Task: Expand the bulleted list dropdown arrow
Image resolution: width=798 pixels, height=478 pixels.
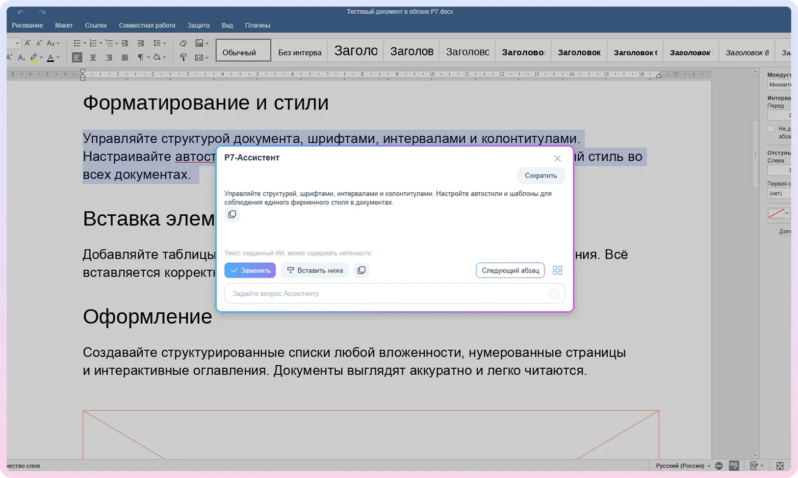Action: (x=84, y=43)
